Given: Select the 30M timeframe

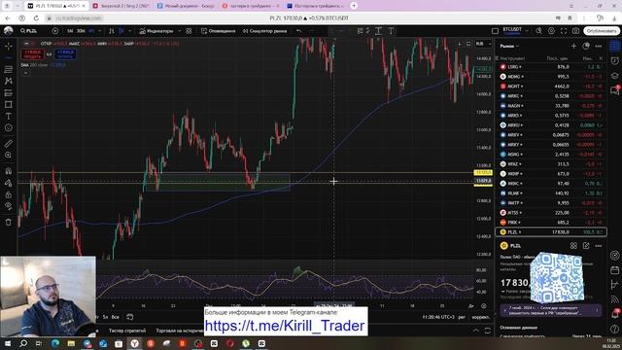Looking at the screenshot, I should click(81, 31).
